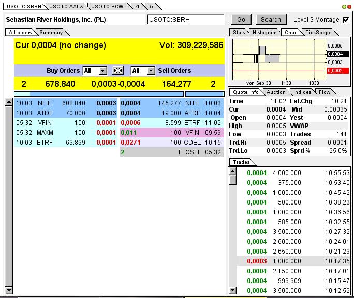Open tab number 4
Screen dimensions: 354x298
click(138, 6)
